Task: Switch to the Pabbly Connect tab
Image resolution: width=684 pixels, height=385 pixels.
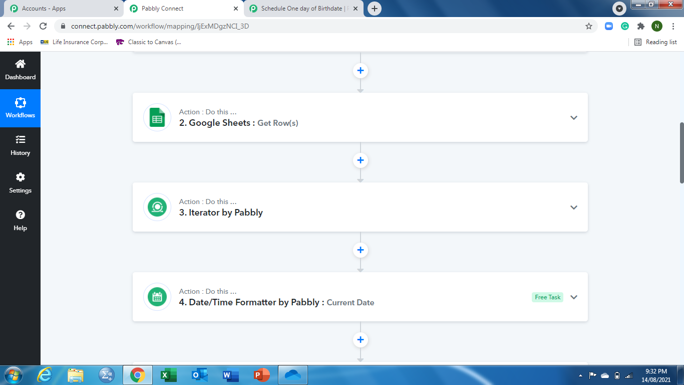Action: coord(183,9)
